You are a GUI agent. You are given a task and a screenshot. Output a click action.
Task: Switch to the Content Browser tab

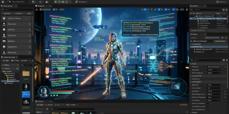pyautogui.click(x=9, y=57)
